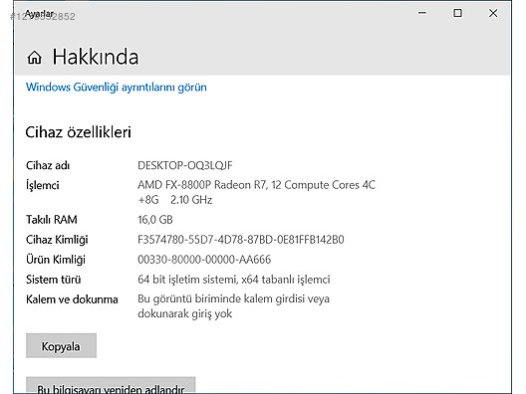Click the Cihaz Kimliği label

(57, 240)
